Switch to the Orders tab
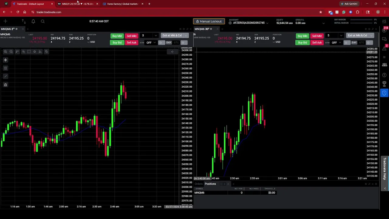Screen dimensions: 389x219 point(198,184)
